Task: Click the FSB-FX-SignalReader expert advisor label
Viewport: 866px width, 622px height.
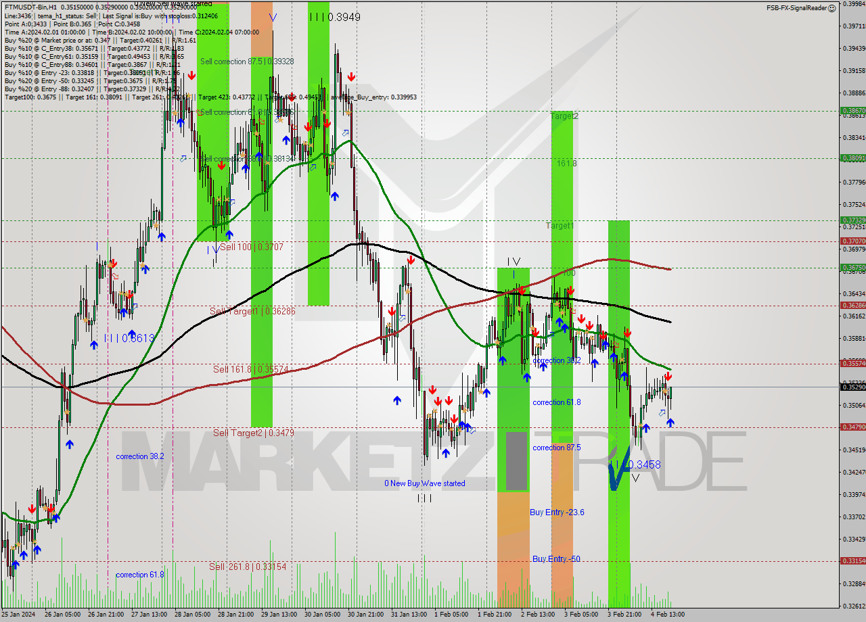Action: click(x=796, y=8)
